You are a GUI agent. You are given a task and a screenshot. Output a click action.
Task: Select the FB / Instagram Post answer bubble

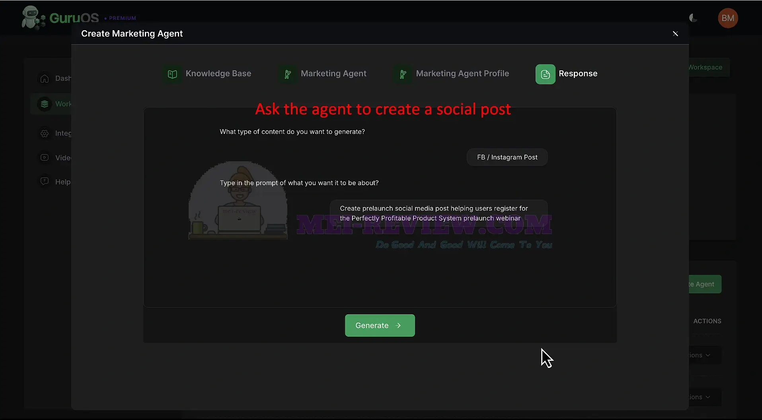point(507,157)
